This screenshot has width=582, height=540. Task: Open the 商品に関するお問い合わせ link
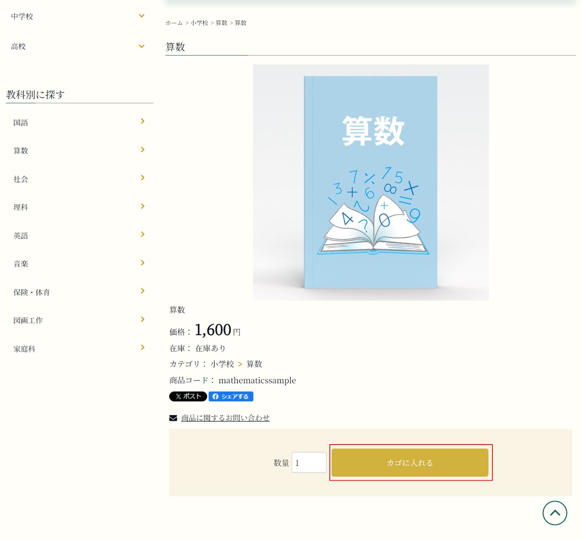coord(225,418)
